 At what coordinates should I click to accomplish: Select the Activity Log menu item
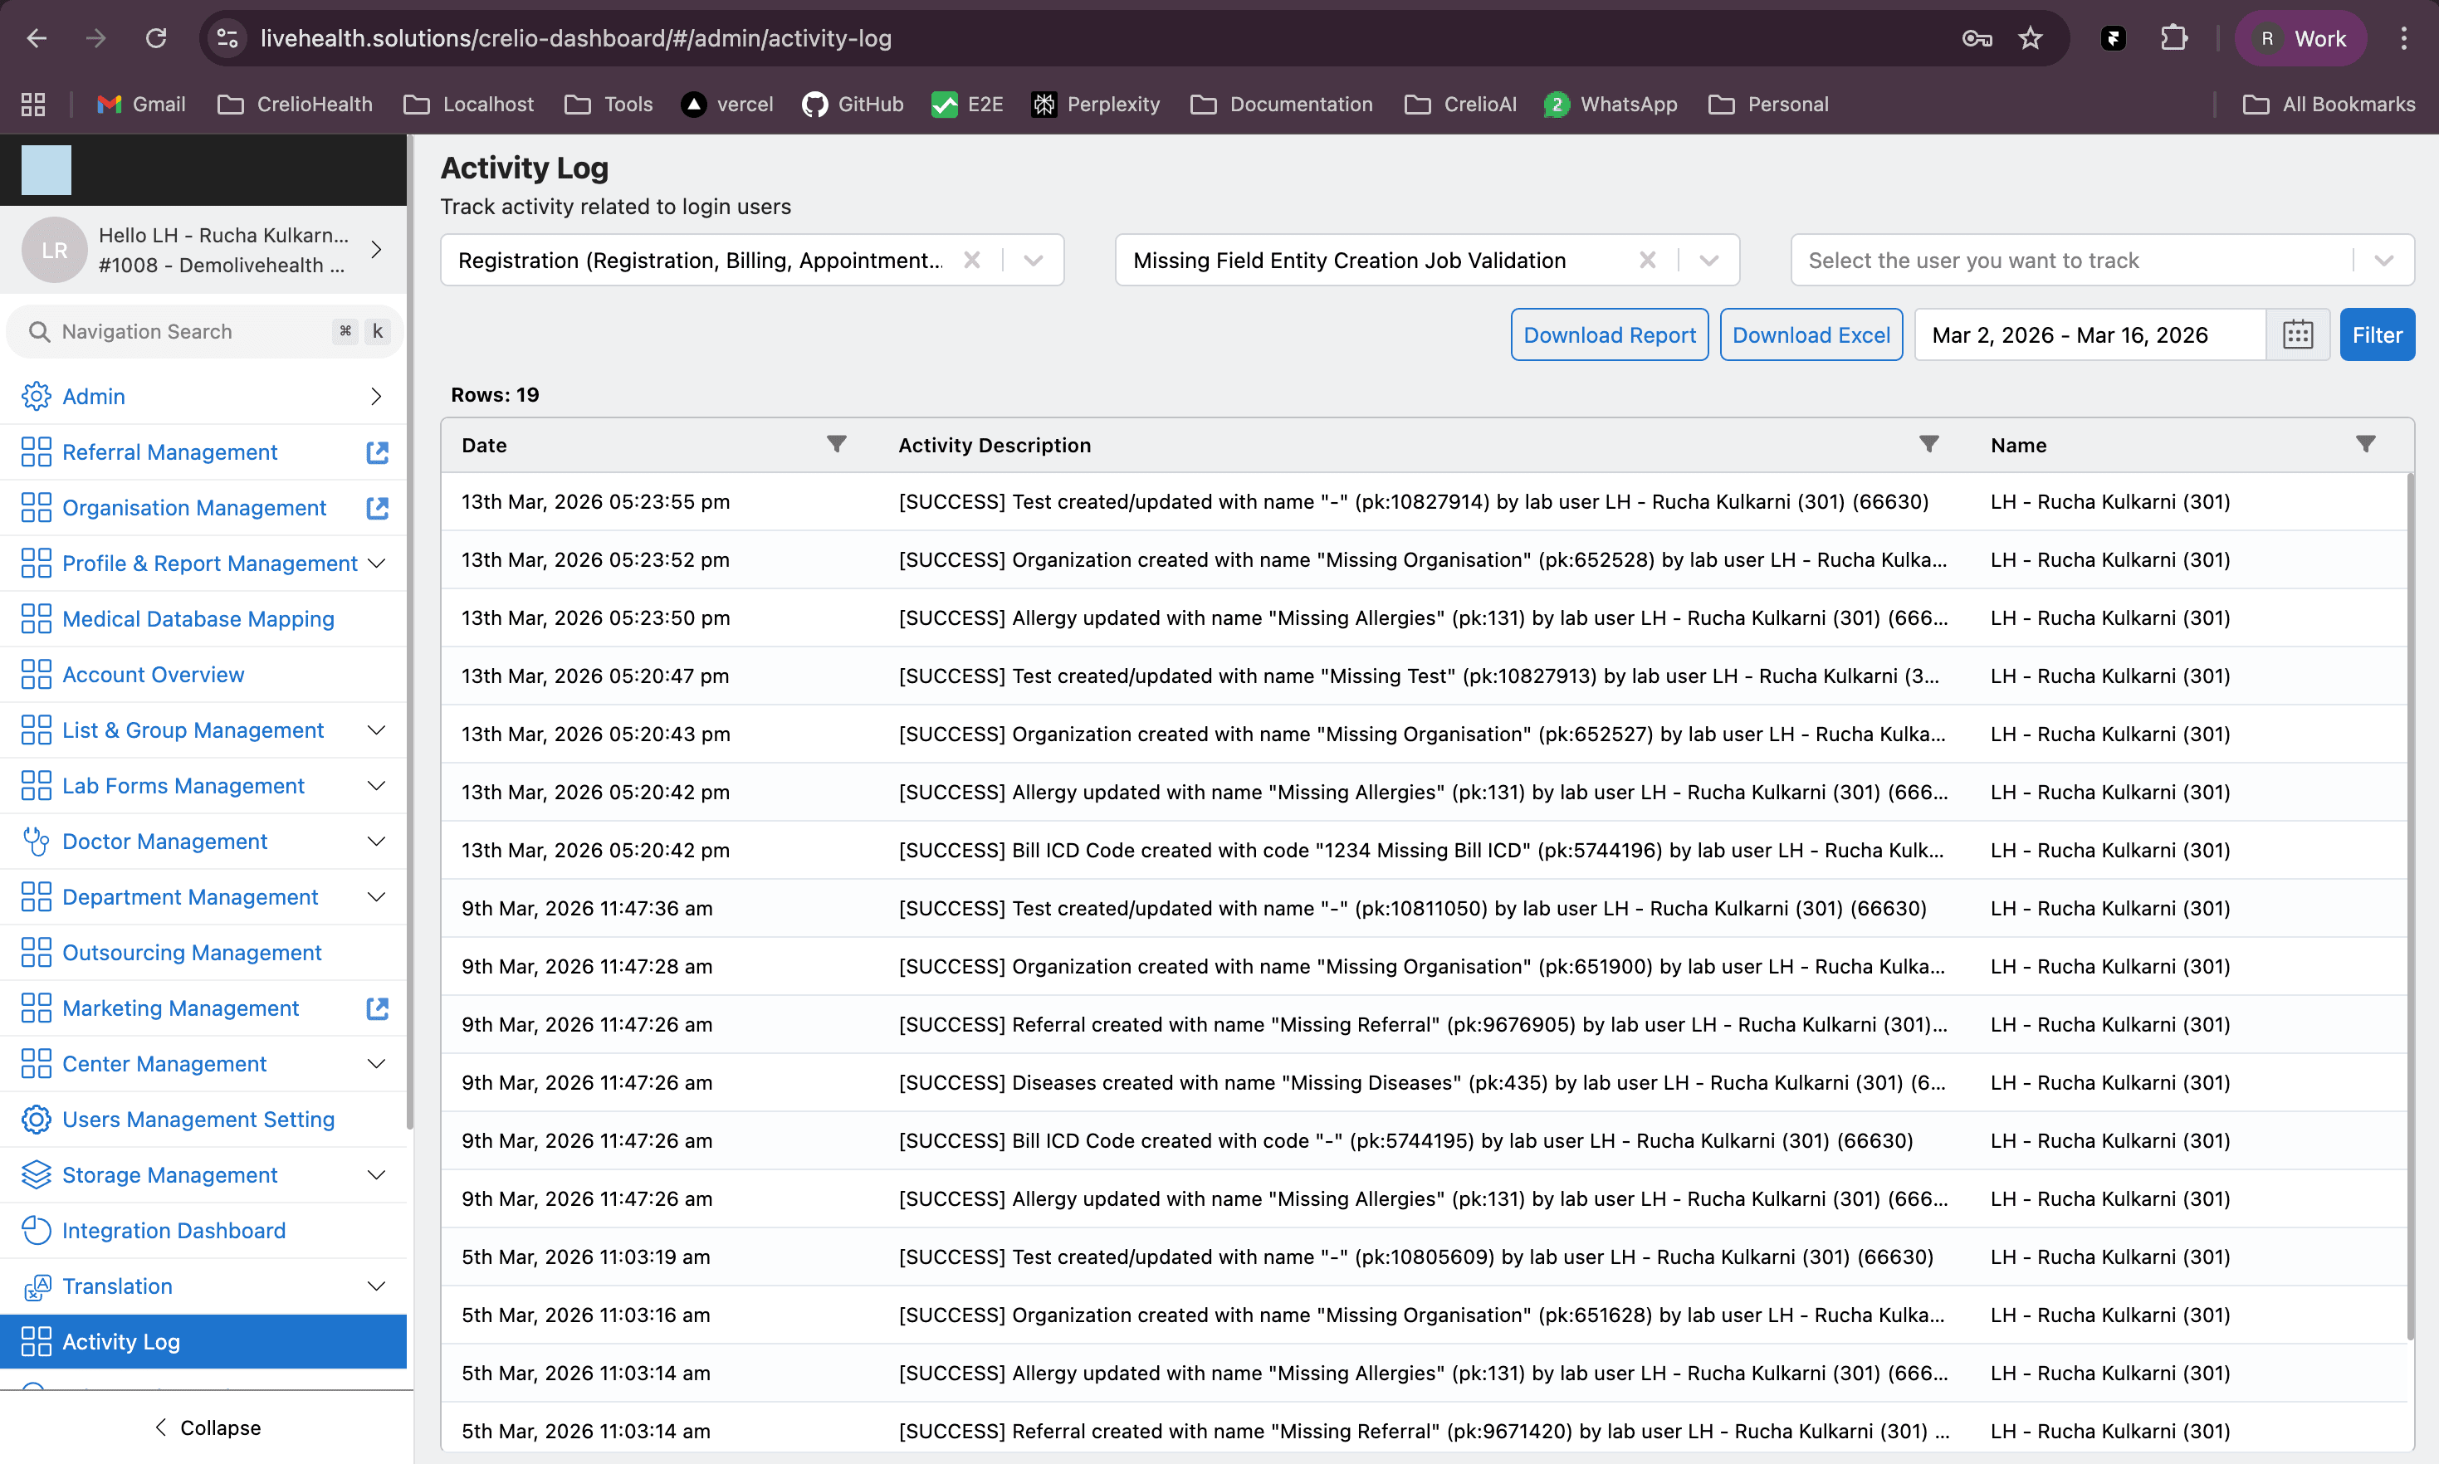pyautogui.click(x=203, y=1340)
